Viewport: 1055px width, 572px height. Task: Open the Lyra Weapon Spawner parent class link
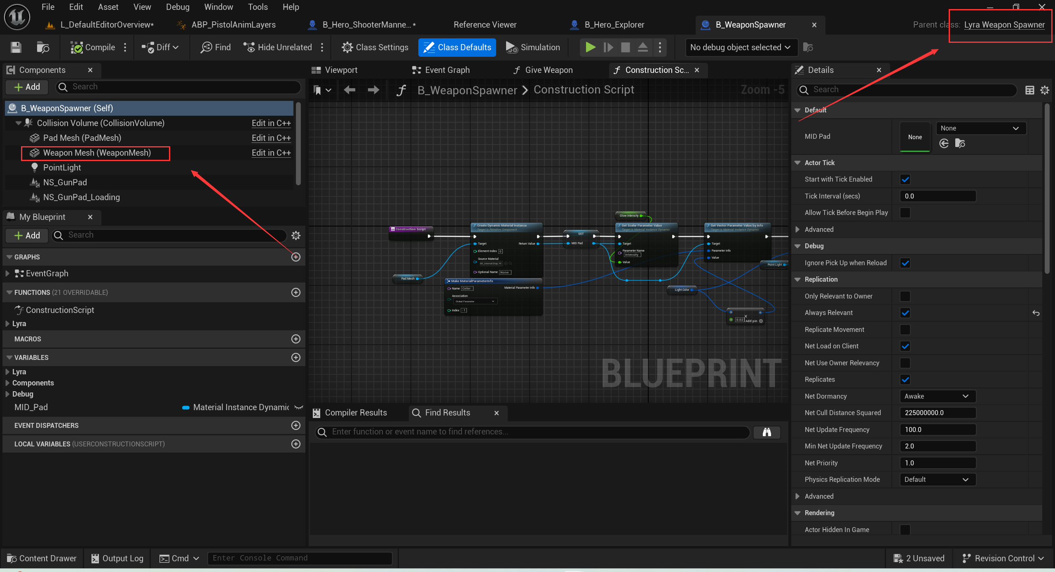[x=1004, y=25]
